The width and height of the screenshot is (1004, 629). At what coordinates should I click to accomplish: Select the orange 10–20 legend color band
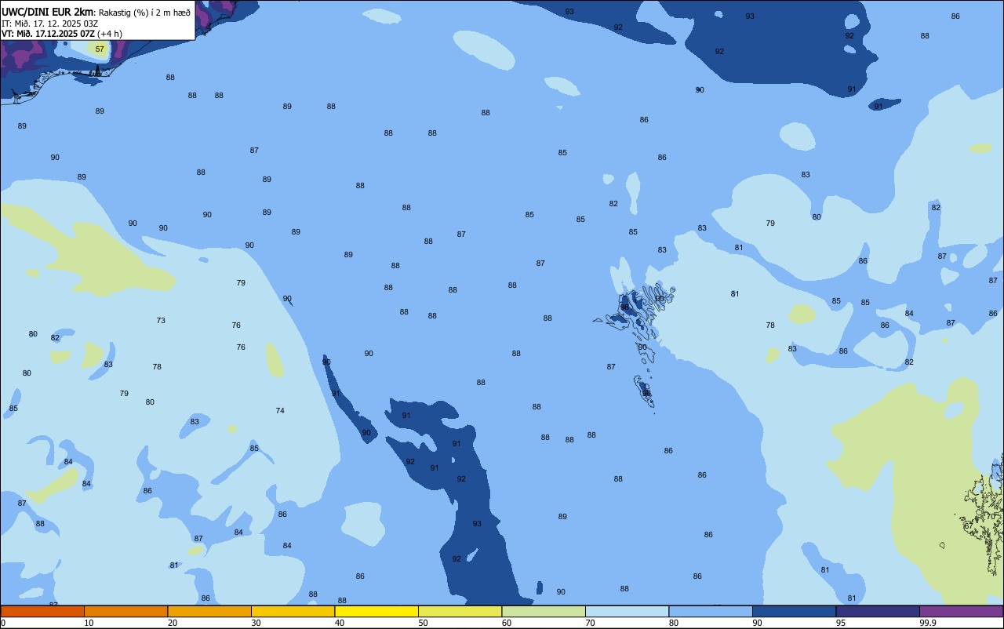point(125,611)
